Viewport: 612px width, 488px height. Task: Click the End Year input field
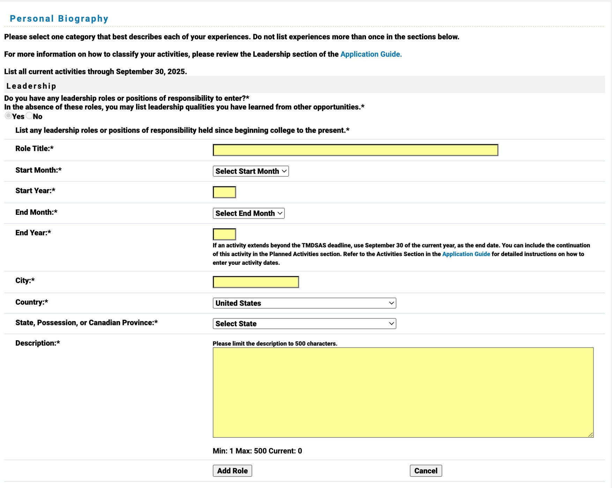224,234
